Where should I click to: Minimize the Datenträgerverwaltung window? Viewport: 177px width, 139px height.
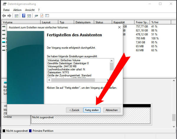point(150,4)
